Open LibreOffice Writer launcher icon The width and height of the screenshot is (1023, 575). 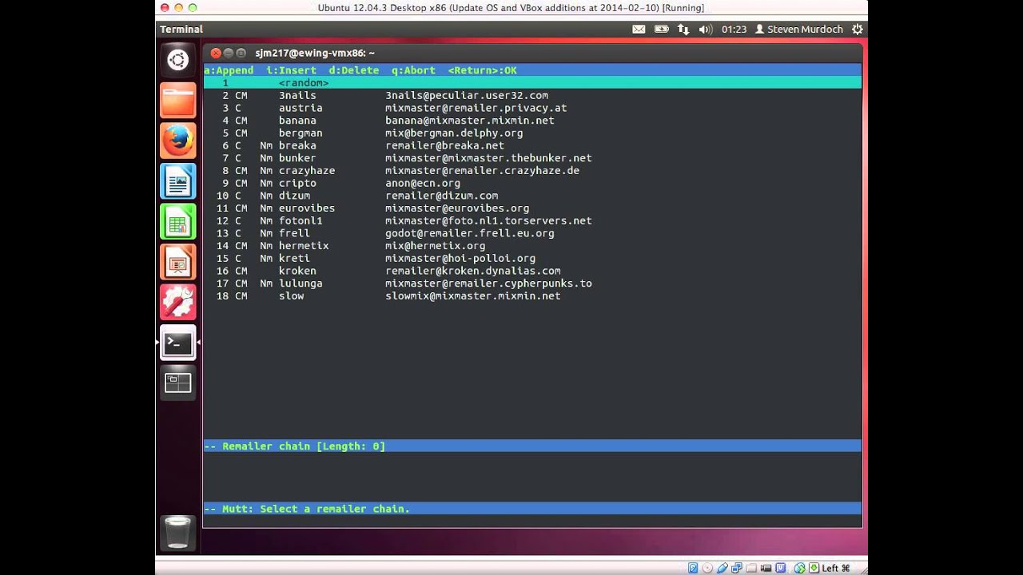point(177,181)
